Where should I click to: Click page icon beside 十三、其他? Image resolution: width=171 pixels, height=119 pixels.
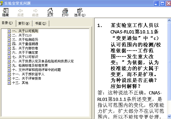point(9,83)
